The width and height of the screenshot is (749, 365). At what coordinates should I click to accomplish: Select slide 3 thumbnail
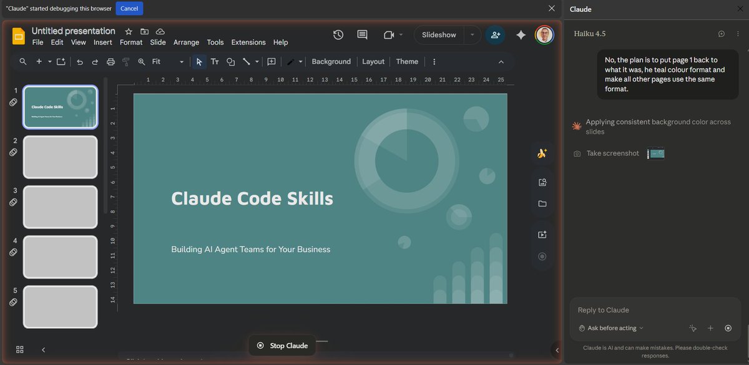tap(60, 207)
